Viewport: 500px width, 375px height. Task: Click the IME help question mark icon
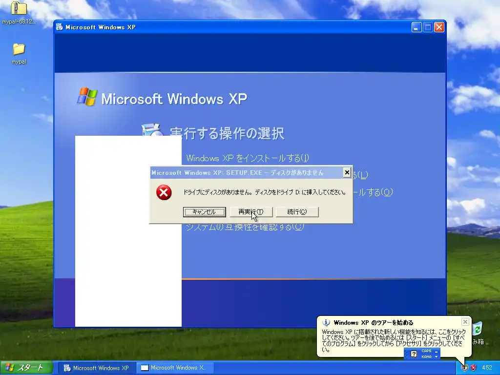414,354
